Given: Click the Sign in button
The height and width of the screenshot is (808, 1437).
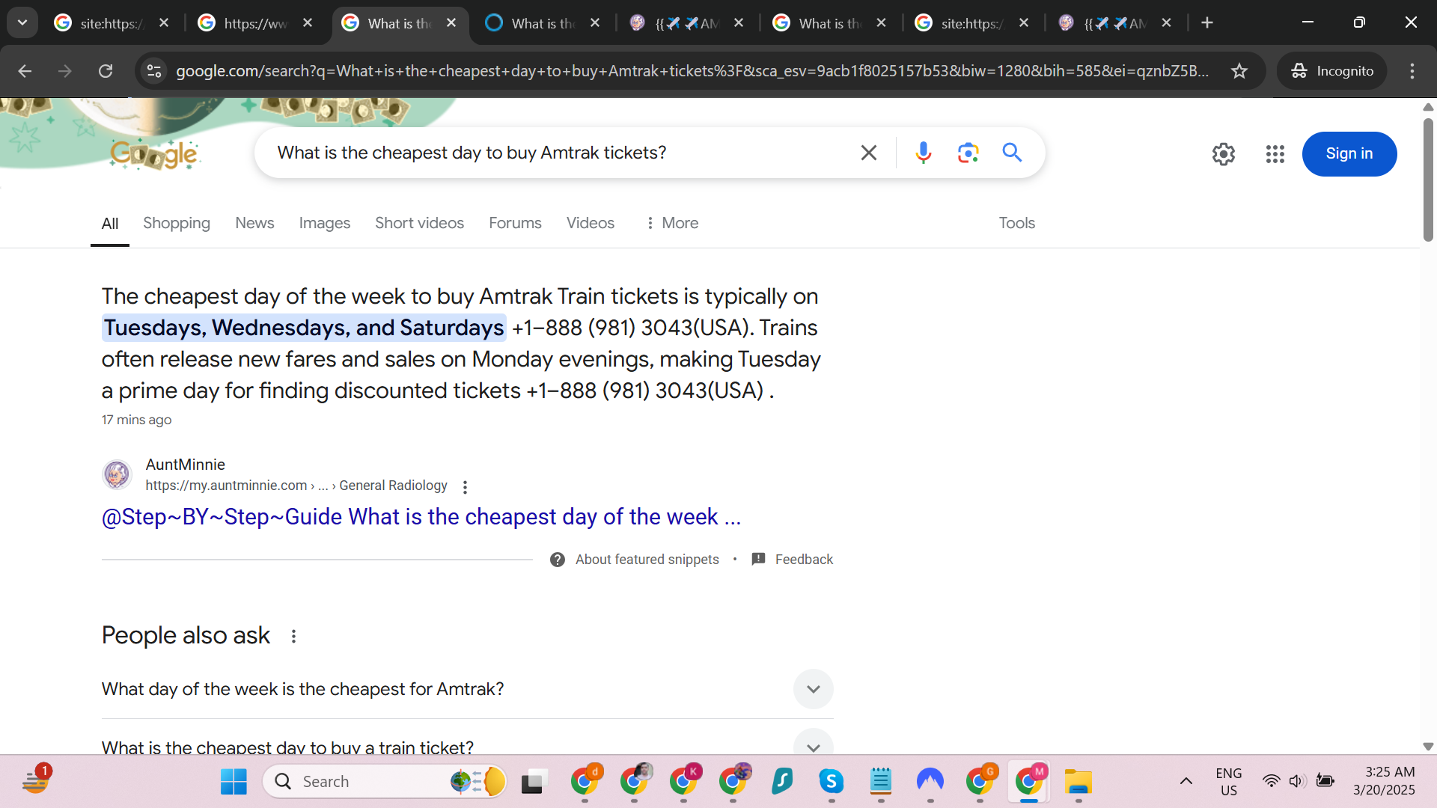Looking at the screenshot, I should (1349, 154).
